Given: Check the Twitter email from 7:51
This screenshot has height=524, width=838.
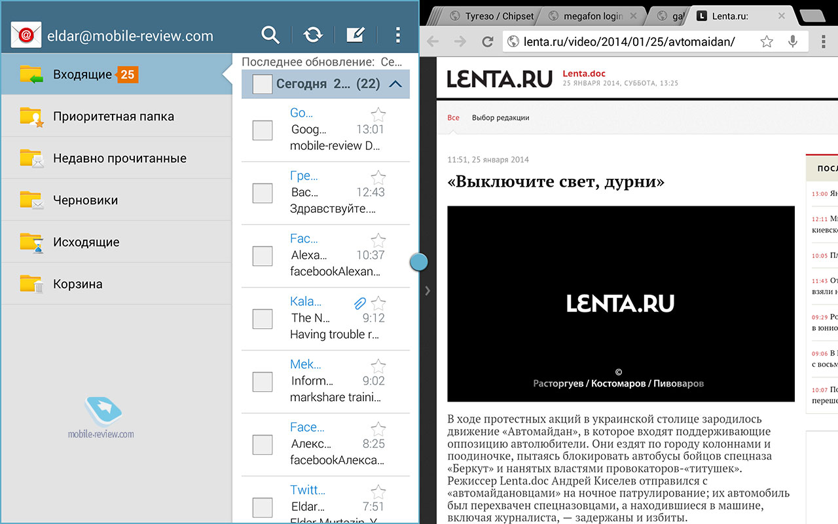Looking at the screenshot, I should [x=263, y=508].
